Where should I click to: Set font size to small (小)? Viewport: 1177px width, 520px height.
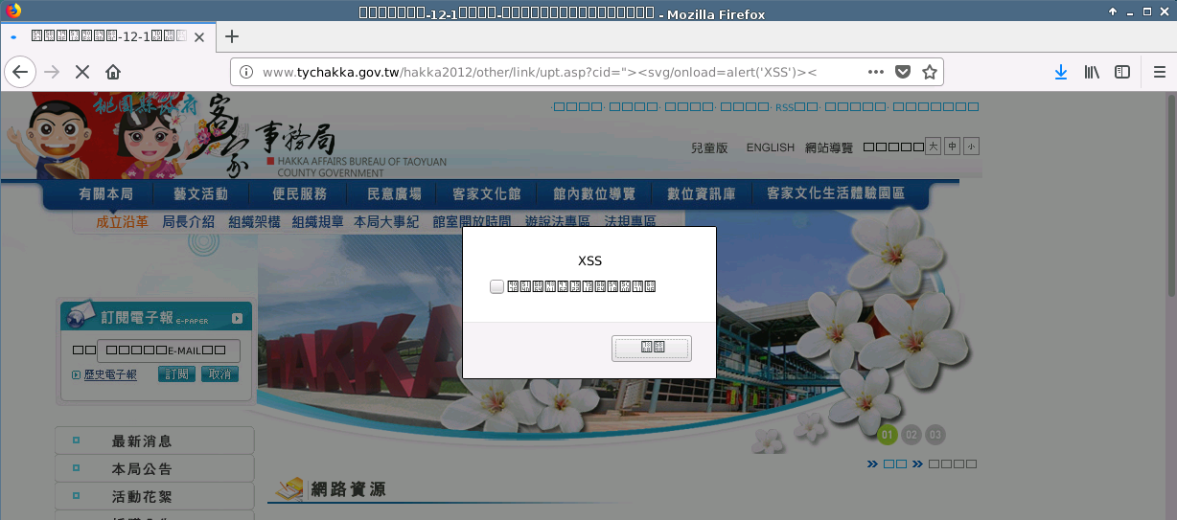pos(972,147)
